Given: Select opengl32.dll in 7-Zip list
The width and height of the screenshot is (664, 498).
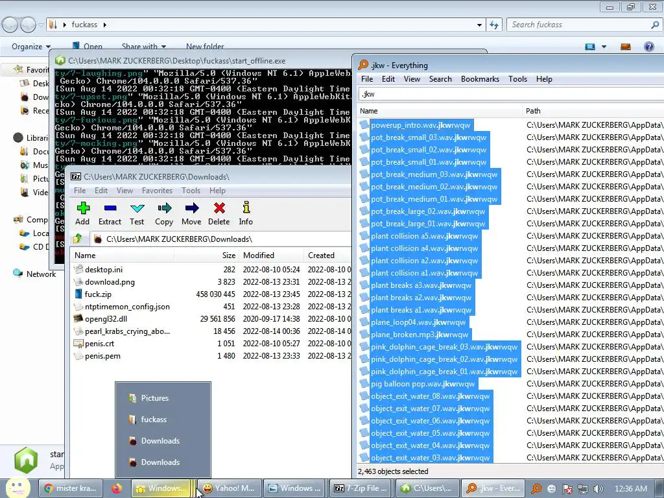Looking at the screenshot, I should coord(106,319).
